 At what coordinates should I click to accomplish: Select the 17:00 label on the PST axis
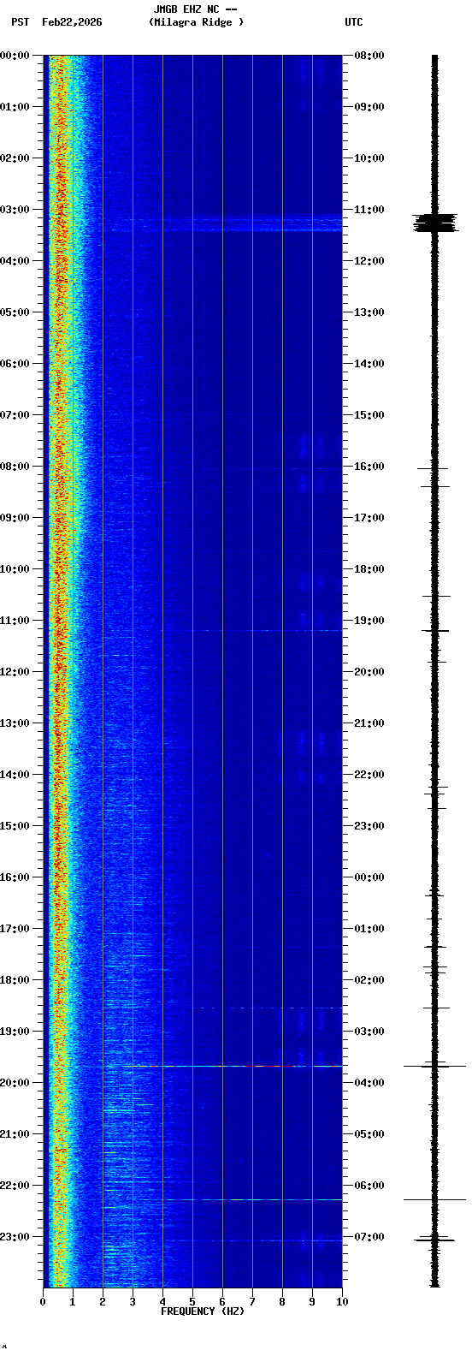[15, 929]
